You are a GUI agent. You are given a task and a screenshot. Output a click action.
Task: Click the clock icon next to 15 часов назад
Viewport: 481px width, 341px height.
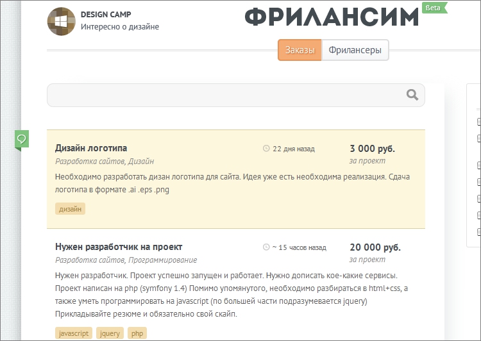coord(266,247)
